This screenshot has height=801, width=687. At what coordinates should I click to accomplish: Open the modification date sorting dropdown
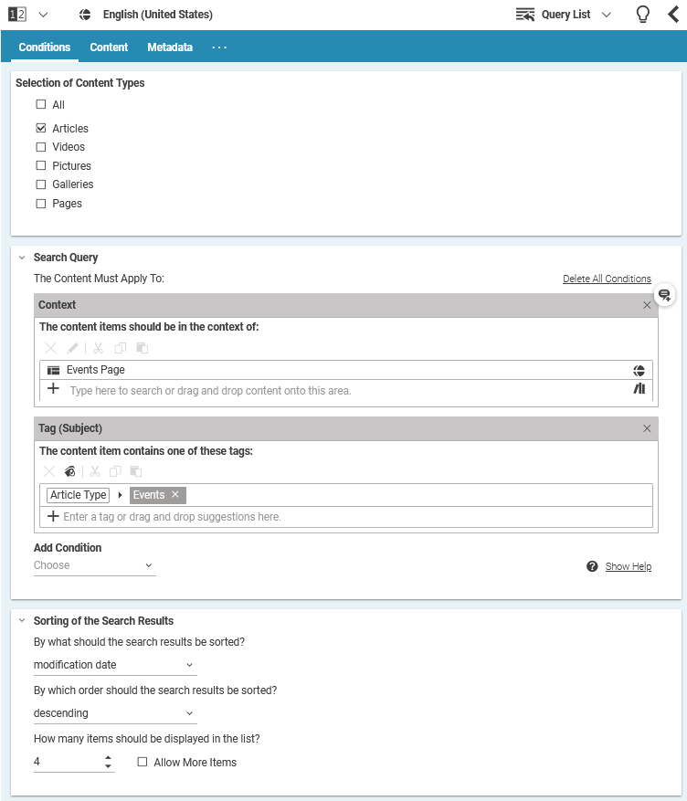114,664
